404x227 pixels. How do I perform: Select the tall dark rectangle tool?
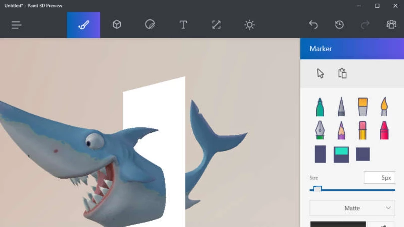pos(320,154)
